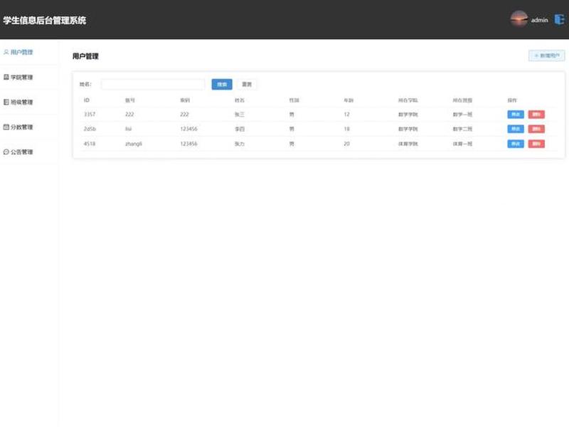Click age cell 12
The height and width of the screenshot is (427, 569).
pyautogui.click(x=346, y=115)
